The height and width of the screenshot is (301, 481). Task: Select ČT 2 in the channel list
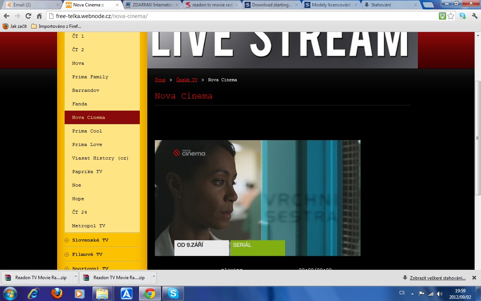(102, 50)
